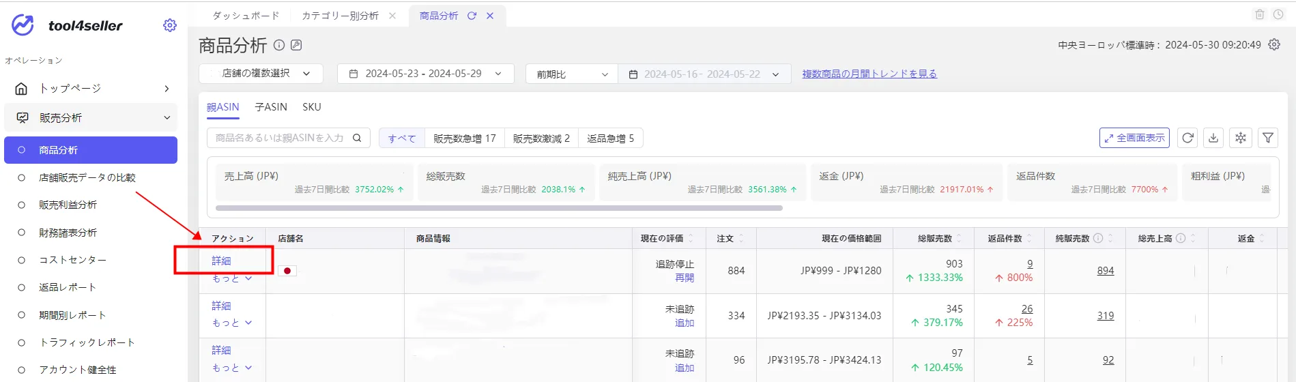The image size is (1296, 382).
Task: Sort by 返品件数 column arrows
Action: click(x=1029, y=238)
